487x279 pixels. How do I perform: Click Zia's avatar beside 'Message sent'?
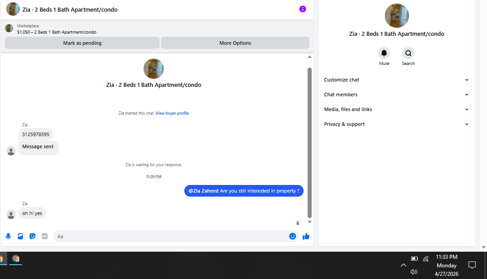[x=11, y=150]
